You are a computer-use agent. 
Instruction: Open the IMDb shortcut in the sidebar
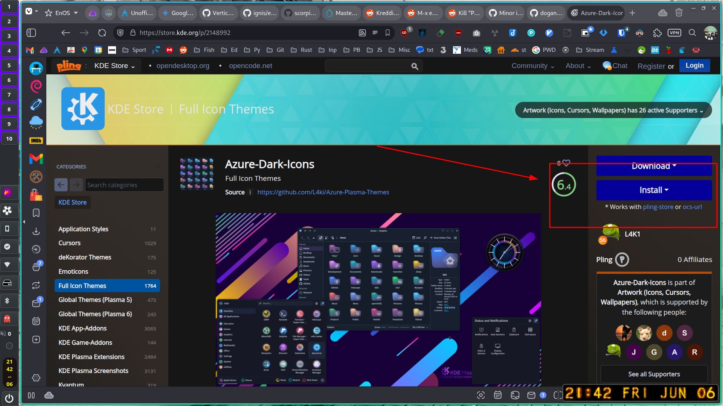pos(36,141)
